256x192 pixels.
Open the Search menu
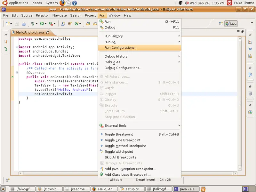[76, 15]
